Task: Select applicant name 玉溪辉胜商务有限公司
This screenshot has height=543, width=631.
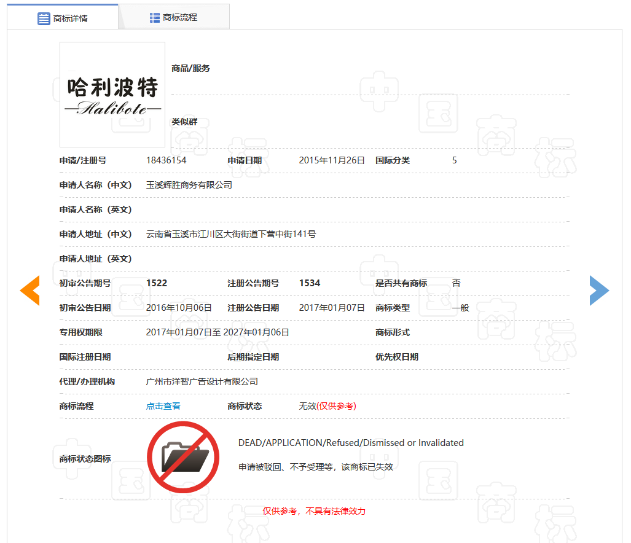Action: coord(189,185)
